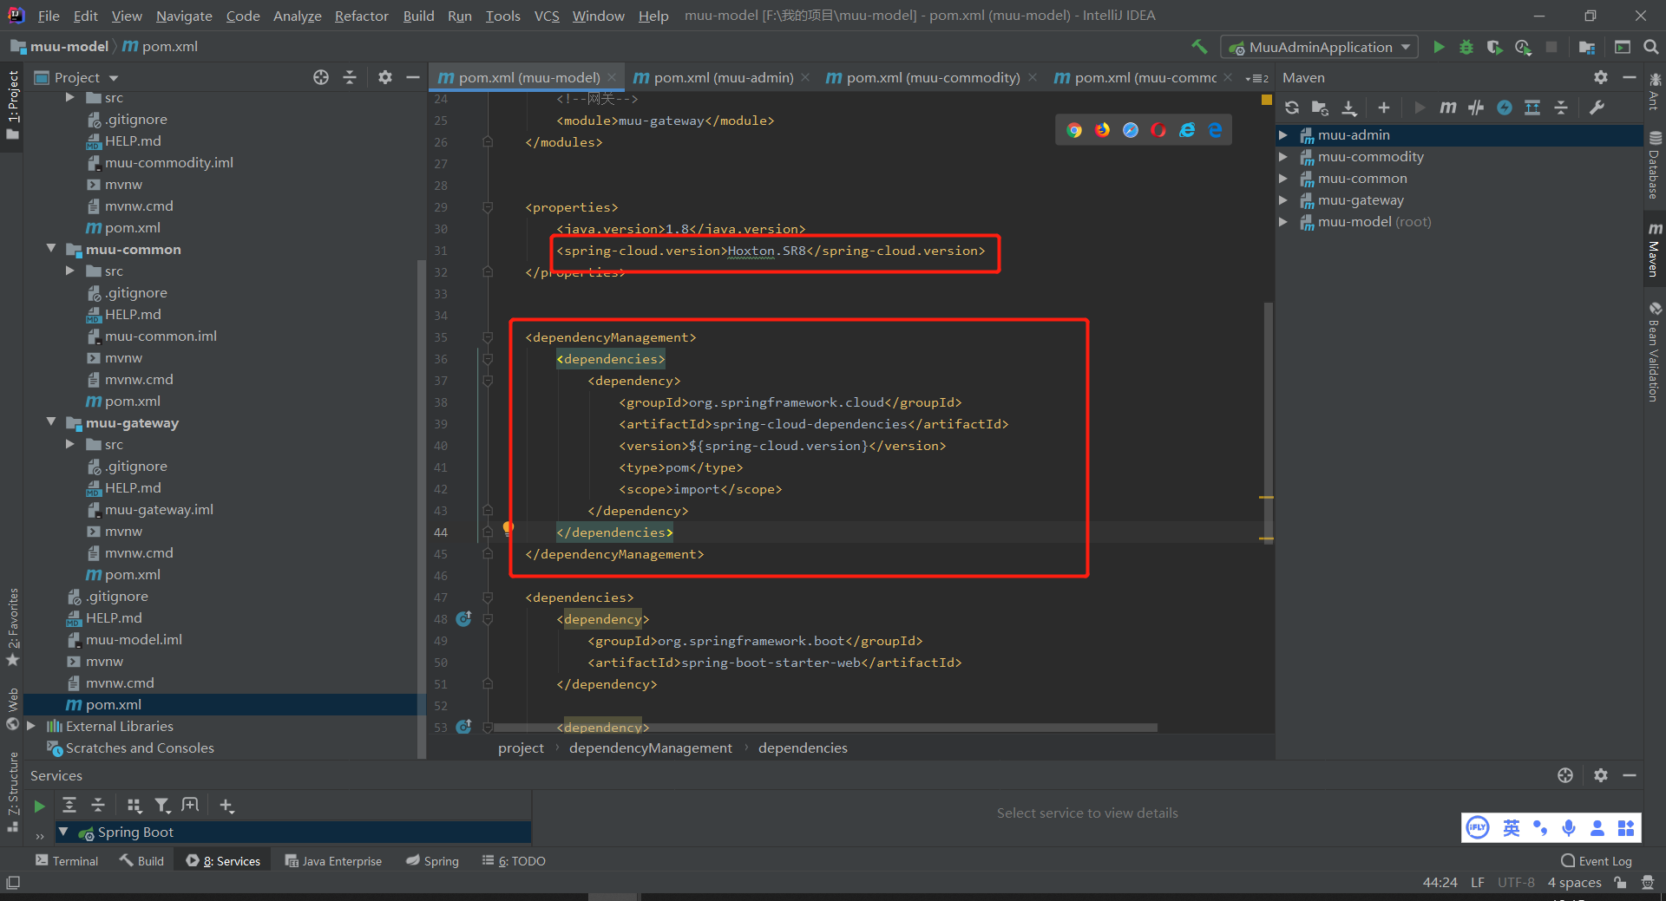Fold dependencyManagement block at line 35

click(x=488, y=337)
